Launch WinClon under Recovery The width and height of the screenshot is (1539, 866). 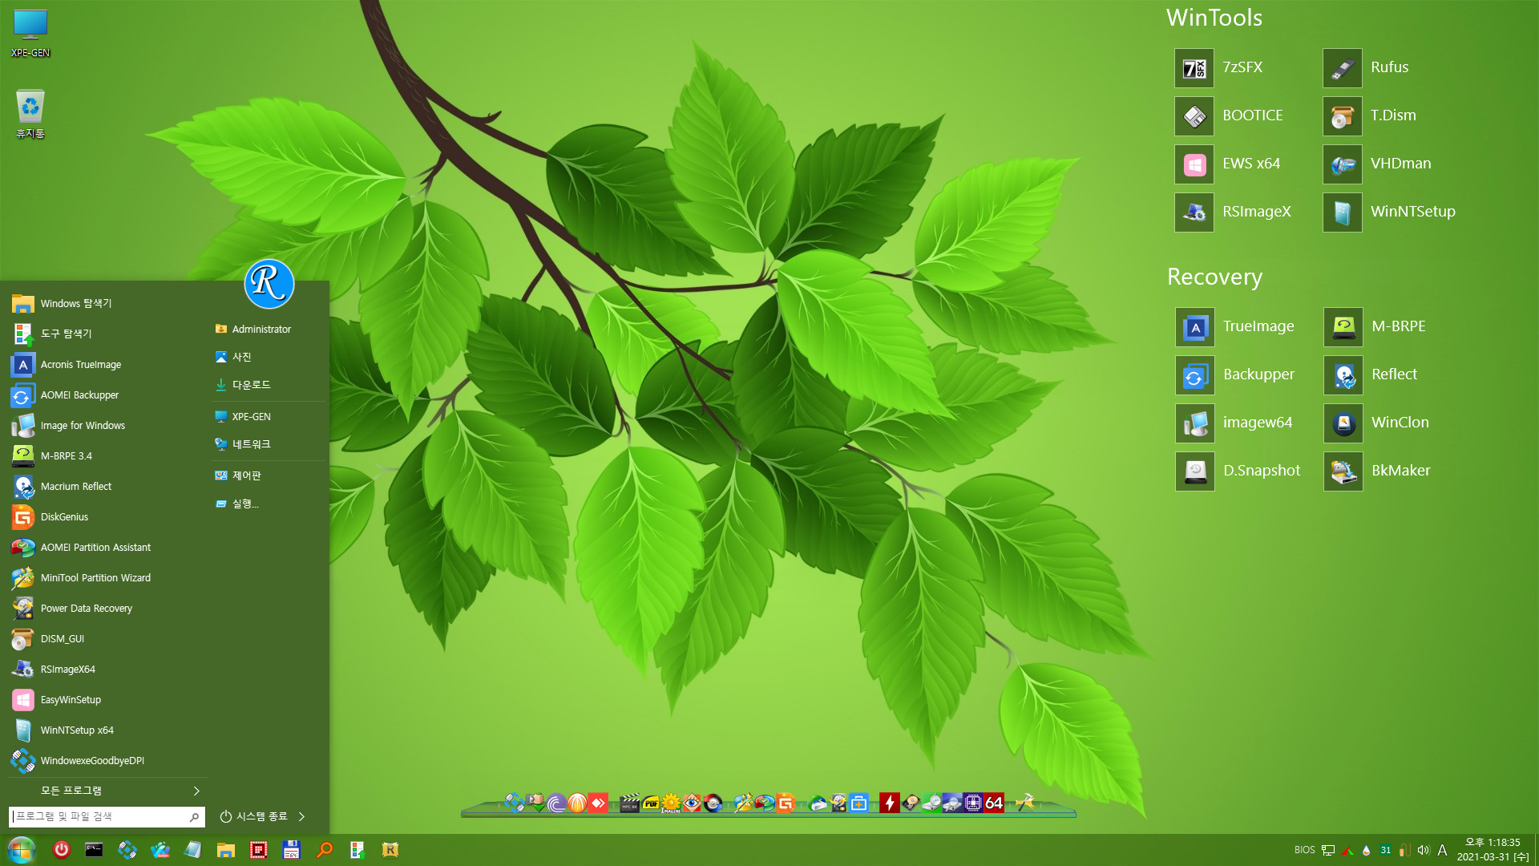point(1343,423)
